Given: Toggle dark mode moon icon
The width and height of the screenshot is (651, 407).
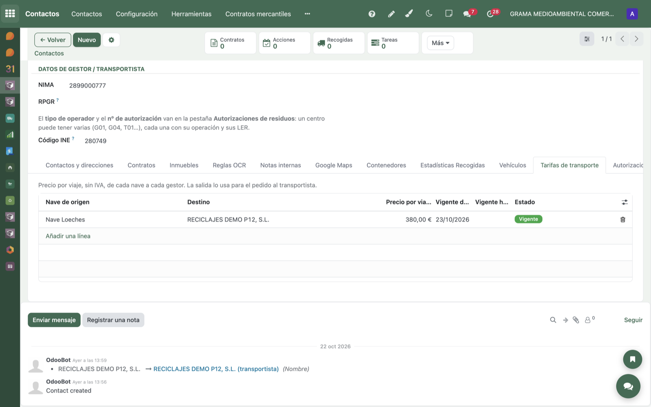Looking at the screenshot, I should click(x=429, y=14).
